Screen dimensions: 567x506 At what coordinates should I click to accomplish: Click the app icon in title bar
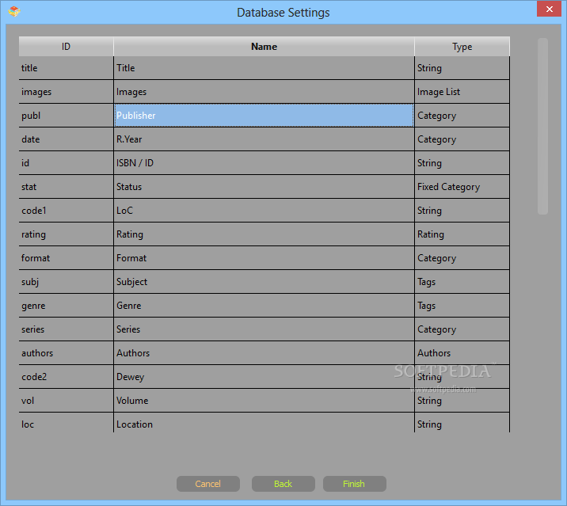14,12
